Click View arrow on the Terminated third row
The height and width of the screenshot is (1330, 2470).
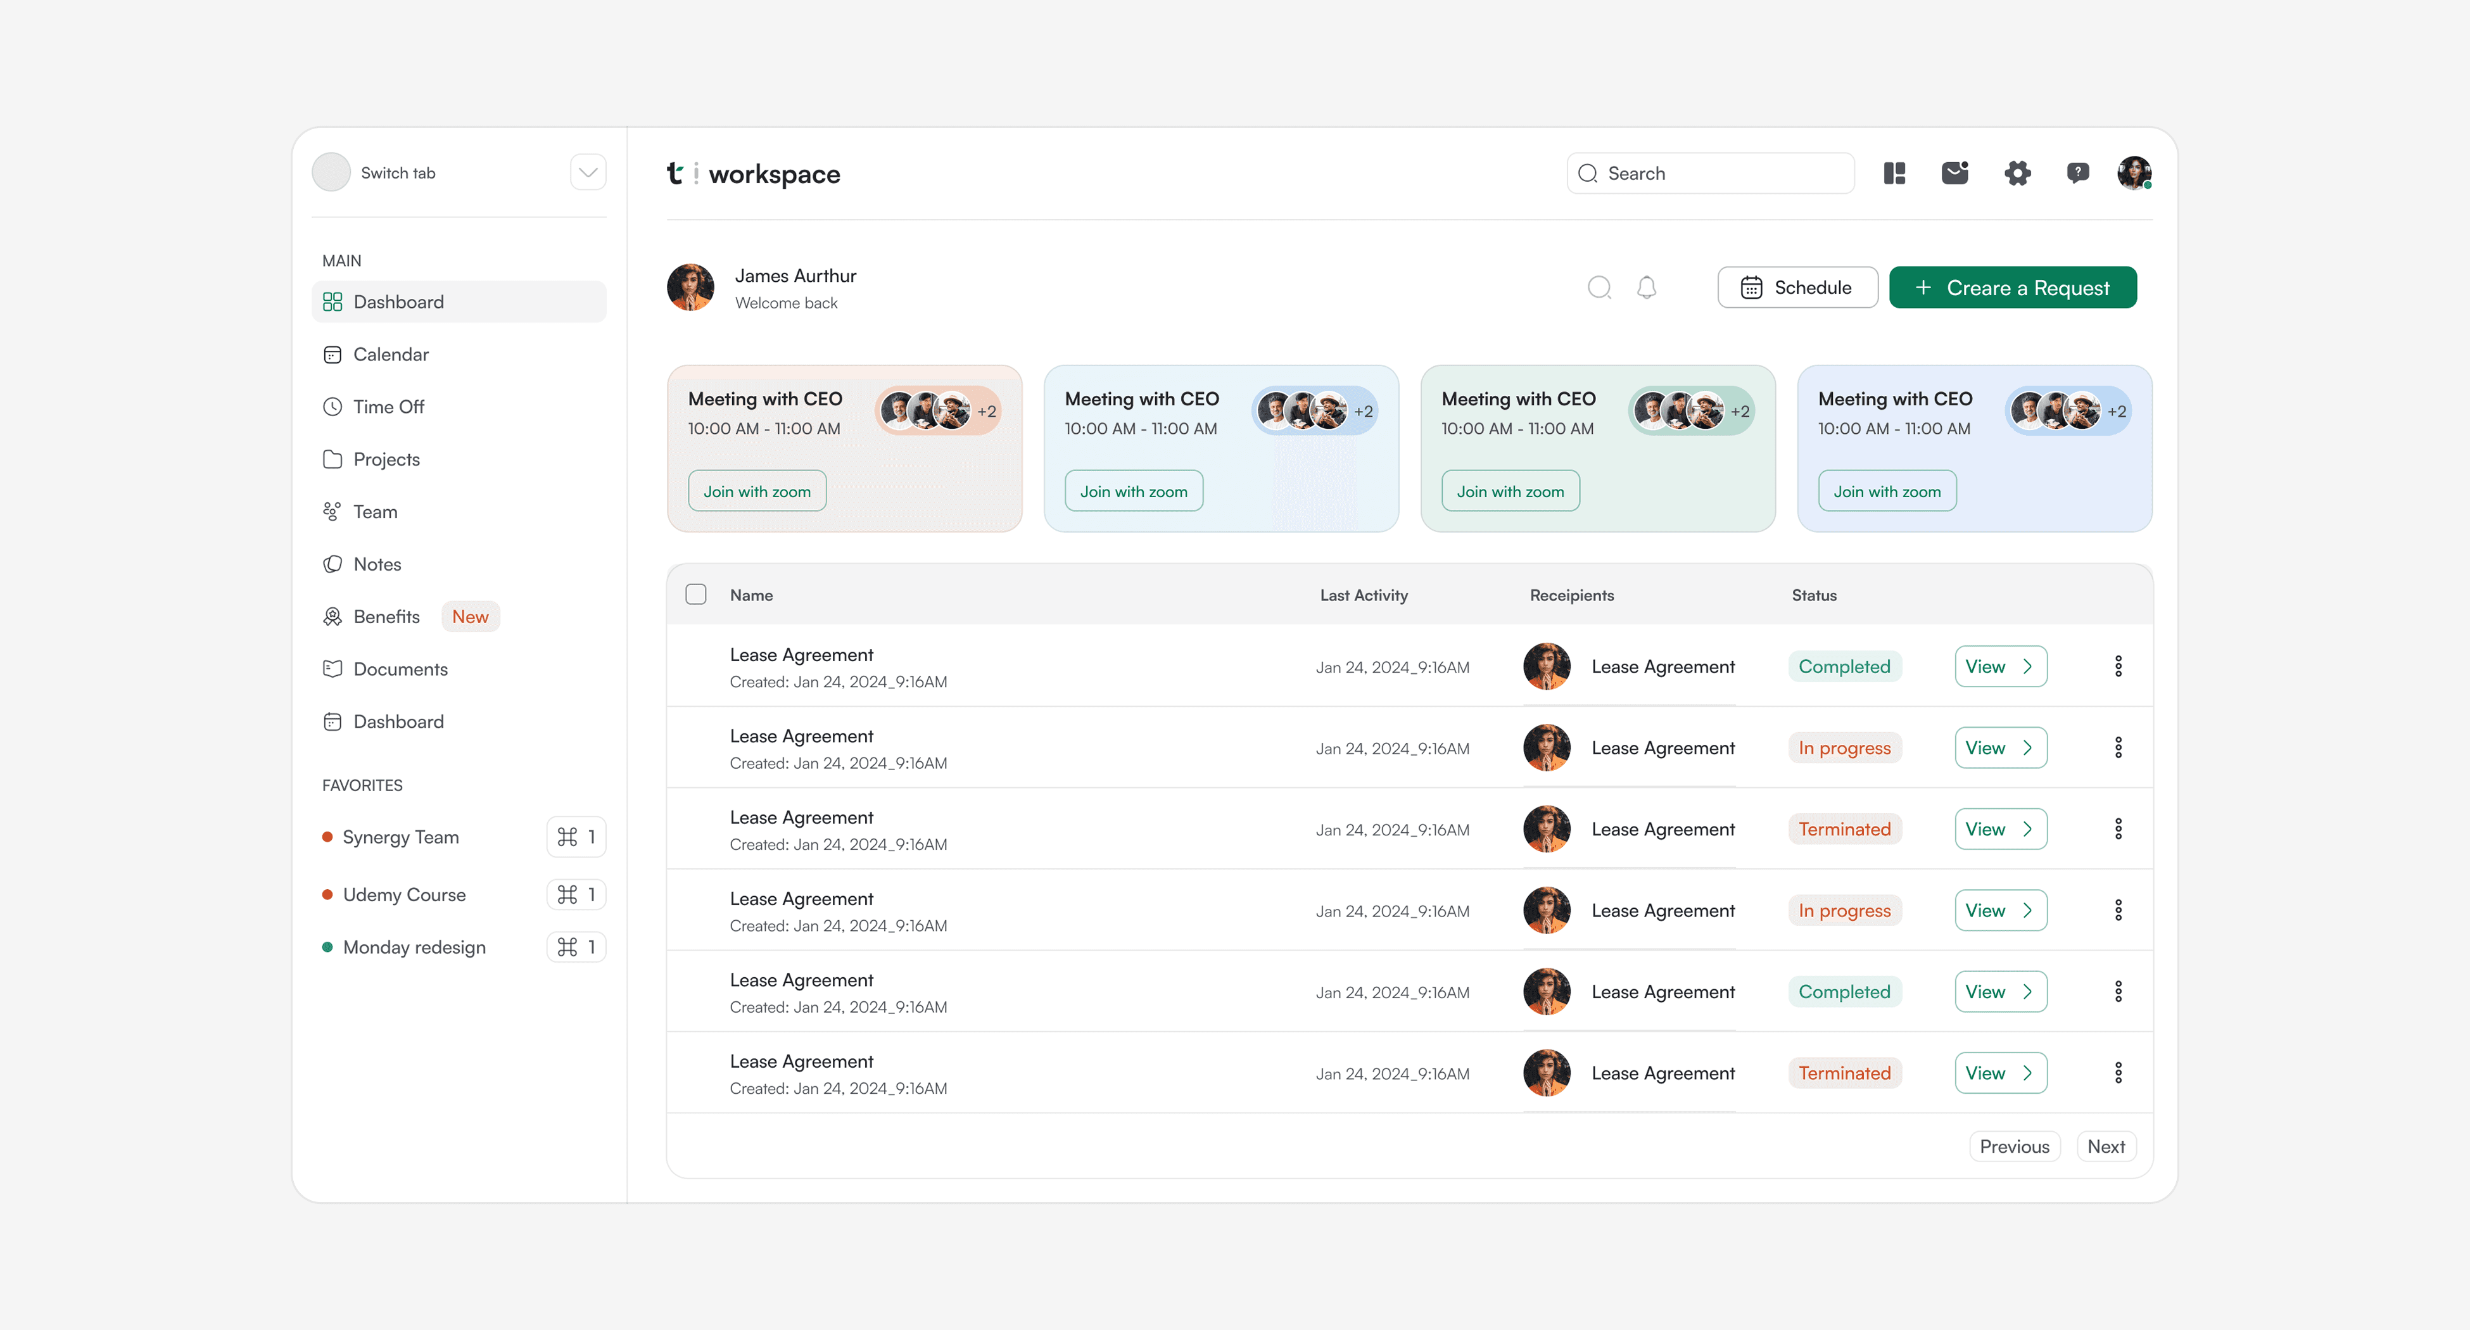(x=2000, y=830)
